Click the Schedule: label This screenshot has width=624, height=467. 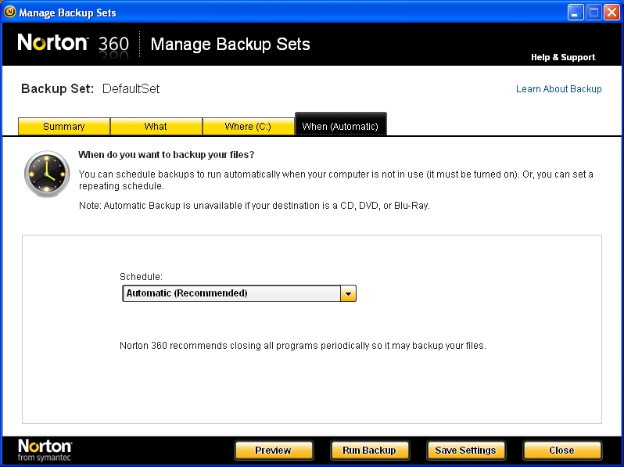pos(141,277)
